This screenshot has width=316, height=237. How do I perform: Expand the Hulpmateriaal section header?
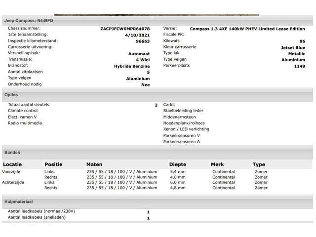coord(18,202)
